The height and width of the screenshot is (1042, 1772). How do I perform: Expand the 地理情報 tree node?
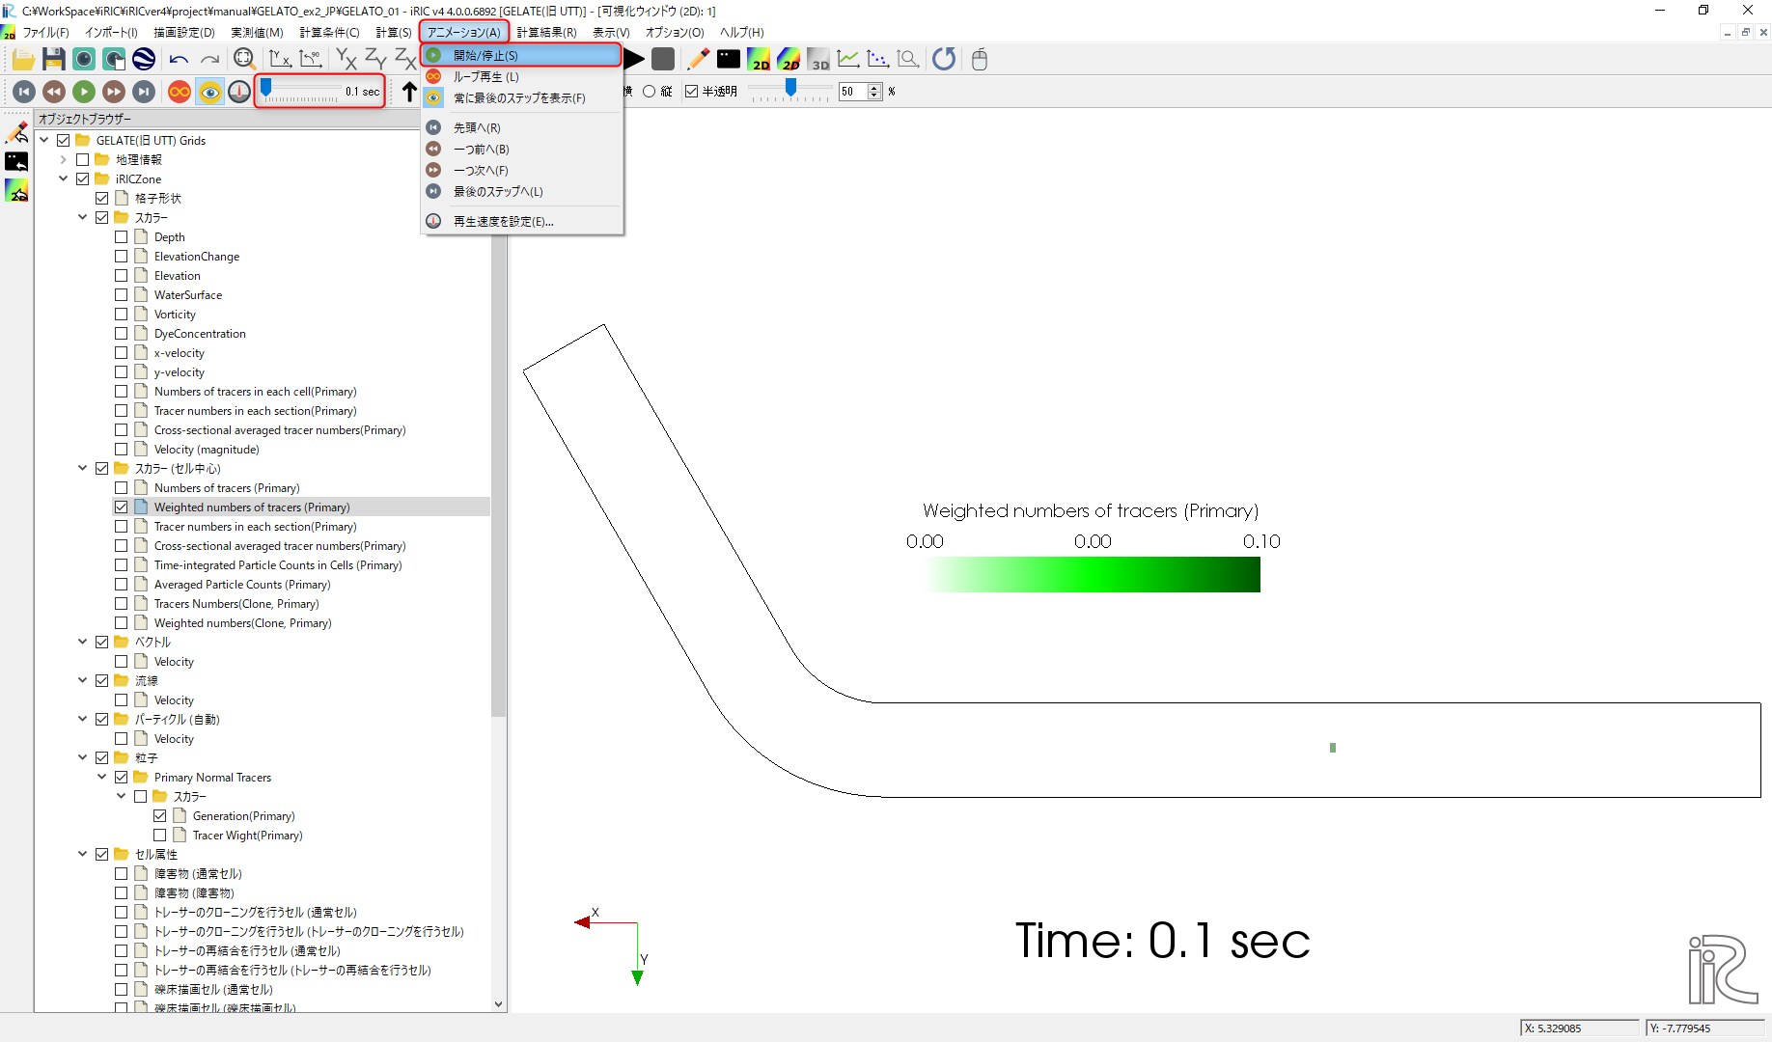tap(64, 159)
